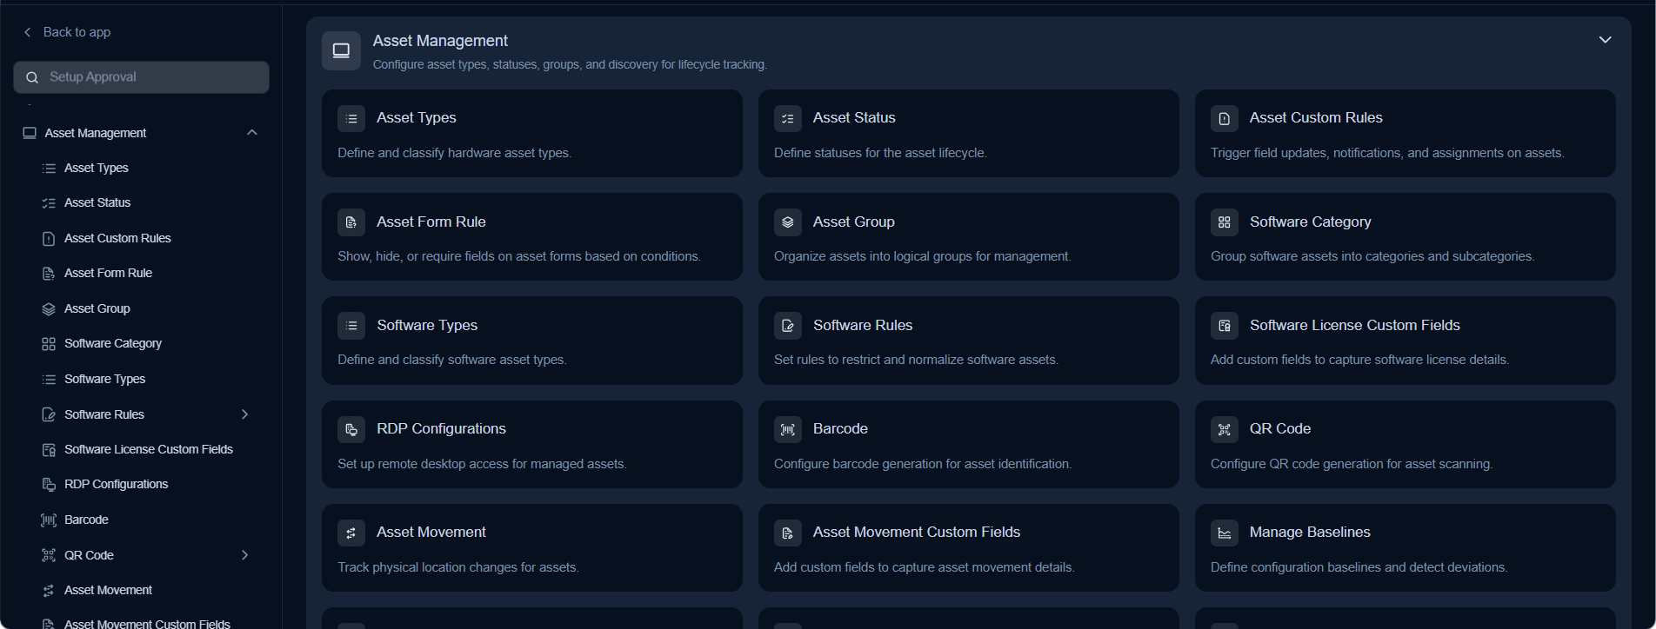
Task: Click the Asset Form Rule card icon
Action: [x=351, y=222]
